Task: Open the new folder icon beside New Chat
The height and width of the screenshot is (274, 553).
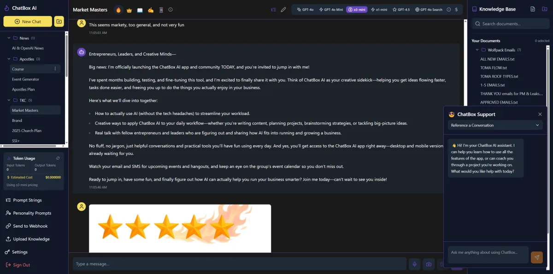Action: point(59,21)
